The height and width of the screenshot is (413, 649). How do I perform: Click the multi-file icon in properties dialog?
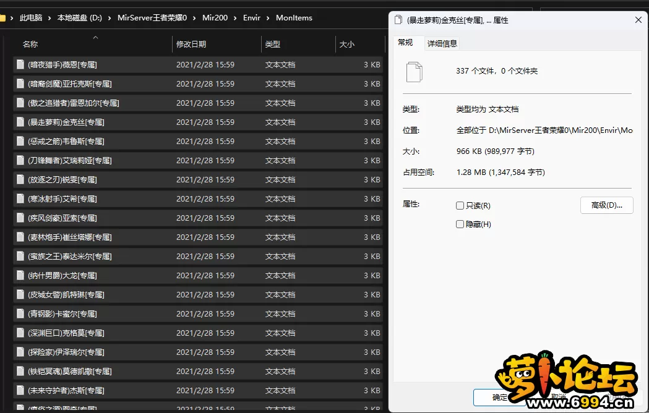pyautogui.click(x=415, y=72)
